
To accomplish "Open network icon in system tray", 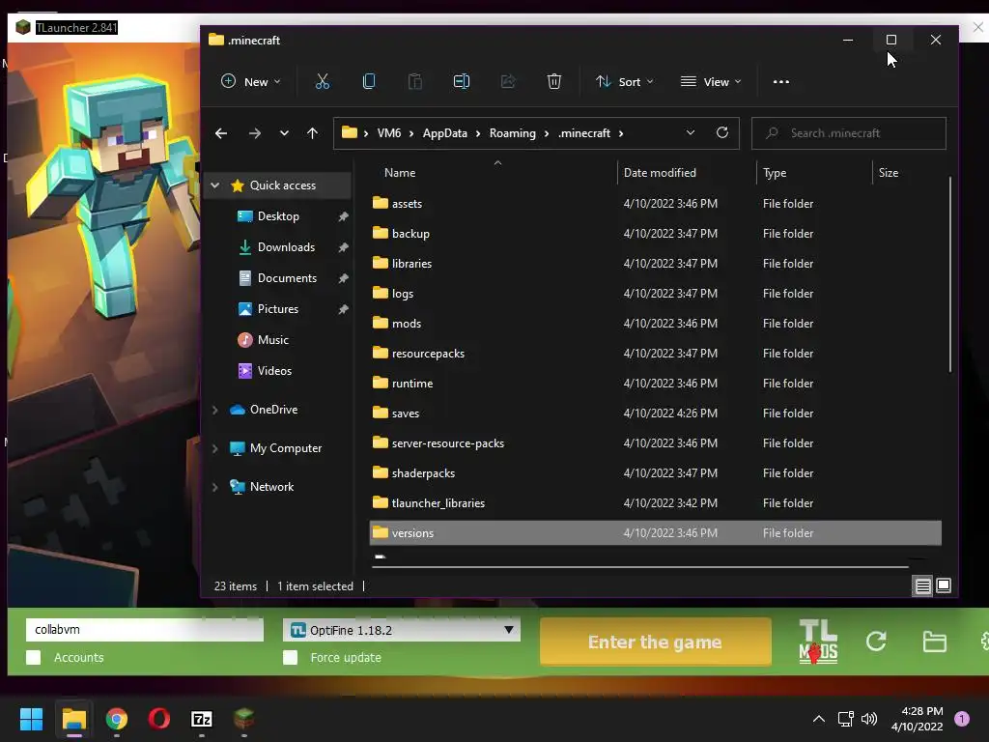I will pos(845,719).
